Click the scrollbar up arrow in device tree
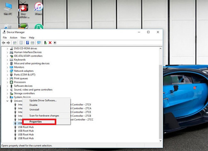This screenshot has height=151, width=208. pos(161,48)
